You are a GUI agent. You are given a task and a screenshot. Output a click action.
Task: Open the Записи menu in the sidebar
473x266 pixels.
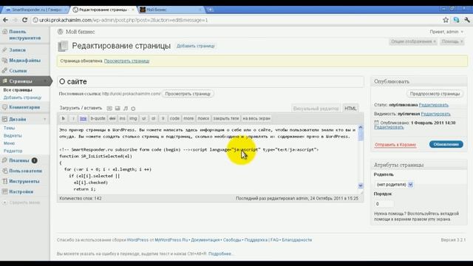coord(17,50)
